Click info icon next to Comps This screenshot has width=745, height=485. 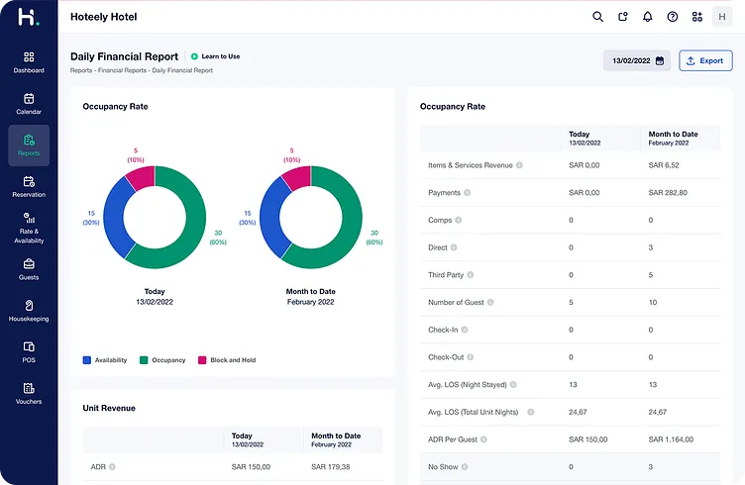pos(458,220)
